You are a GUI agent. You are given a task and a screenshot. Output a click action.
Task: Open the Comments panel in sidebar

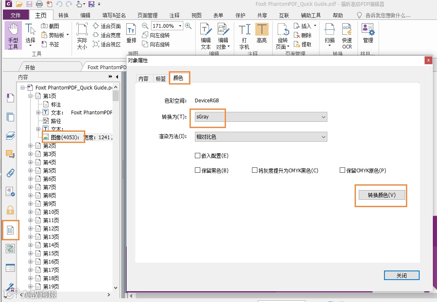[x=10, y=154]
